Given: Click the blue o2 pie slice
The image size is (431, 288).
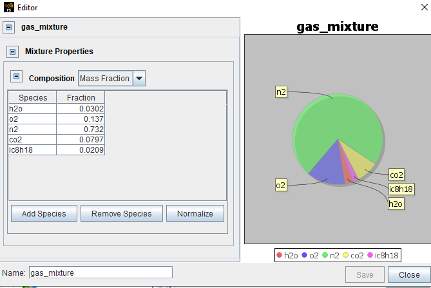Looking at the screenshot, I should 329,169.
